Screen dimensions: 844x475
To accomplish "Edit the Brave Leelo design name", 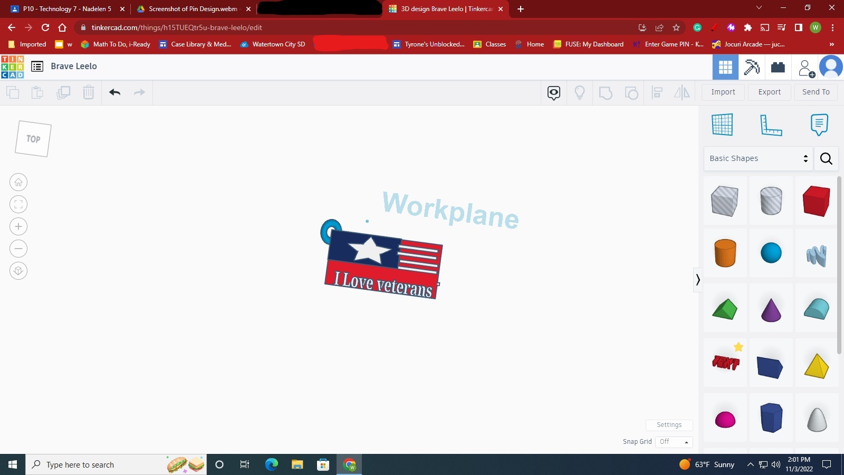I will 74,66.
